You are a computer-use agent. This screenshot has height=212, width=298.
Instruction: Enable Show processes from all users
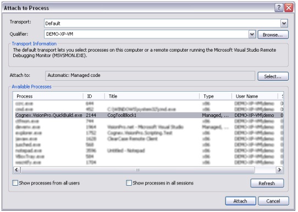coord(15,183)
